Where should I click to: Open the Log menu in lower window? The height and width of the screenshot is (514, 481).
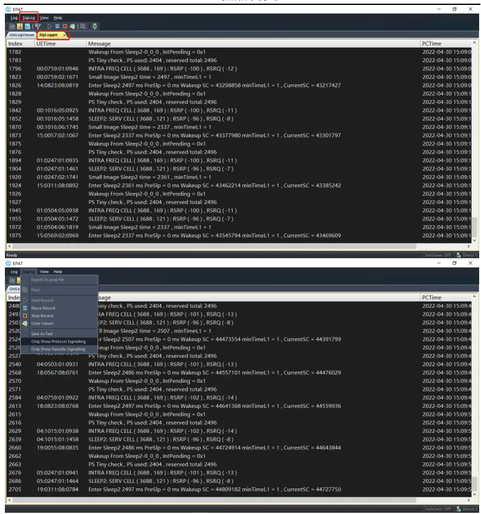pyautogui.click(x=14, y=272)
